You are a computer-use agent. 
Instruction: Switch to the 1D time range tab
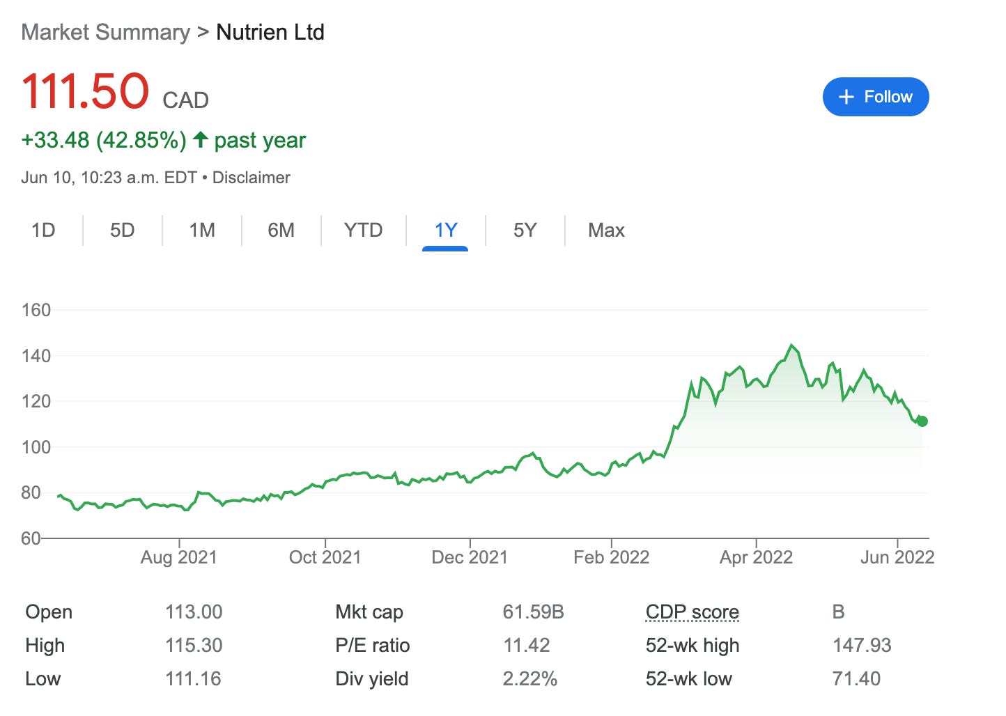(43, 230)
